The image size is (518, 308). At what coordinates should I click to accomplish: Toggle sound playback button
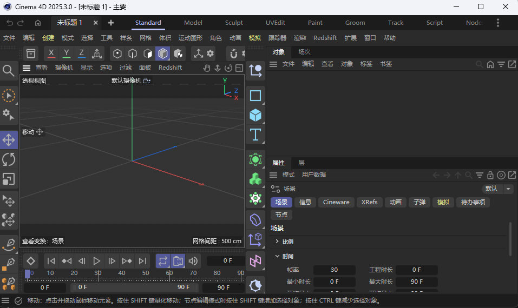(x=193, y=261)
